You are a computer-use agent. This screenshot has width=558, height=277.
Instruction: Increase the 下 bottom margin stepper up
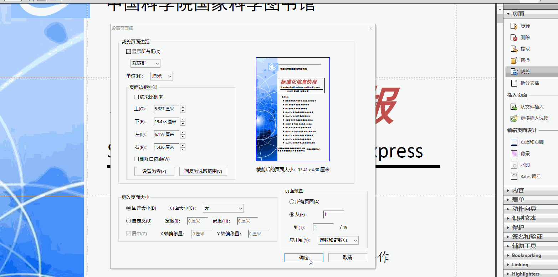(183, 120)
